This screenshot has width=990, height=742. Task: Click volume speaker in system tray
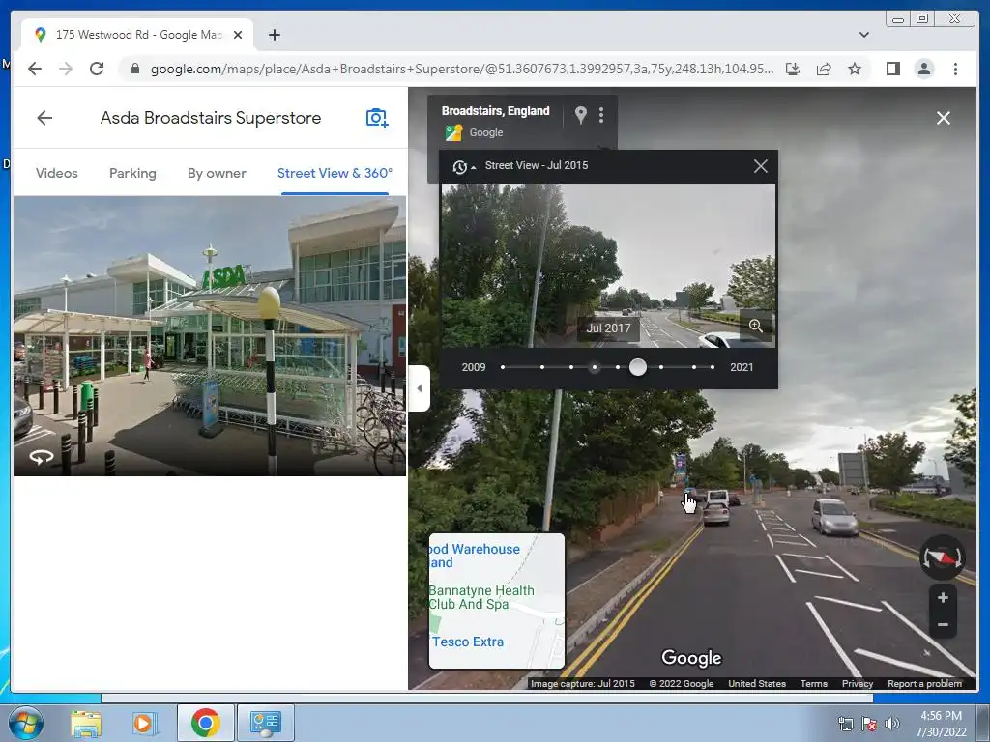(x=891, y=724)
